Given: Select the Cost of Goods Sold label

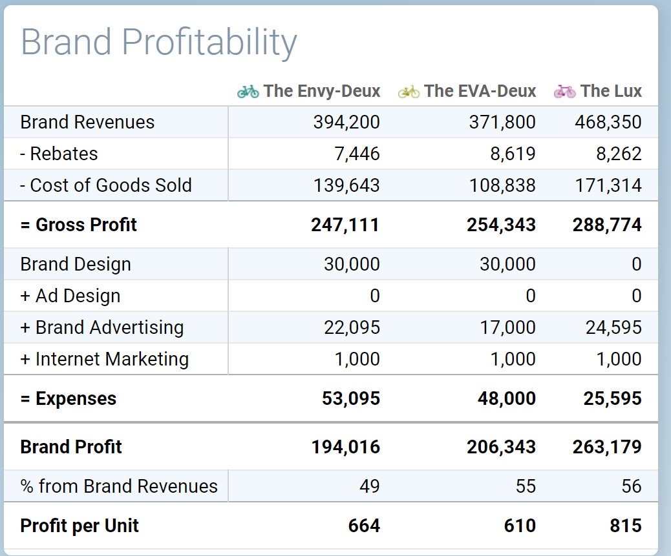Looking at the screenshot, I should click(106, 185).
